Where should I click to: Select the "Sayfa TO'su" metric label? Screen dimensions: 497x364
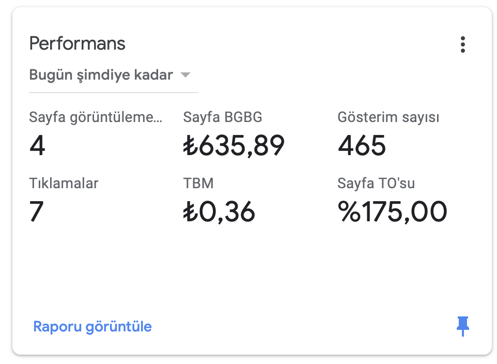[376, 183]
